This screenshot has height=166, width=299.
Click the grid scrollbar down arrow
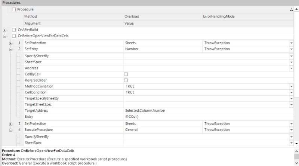click(296, 144)
